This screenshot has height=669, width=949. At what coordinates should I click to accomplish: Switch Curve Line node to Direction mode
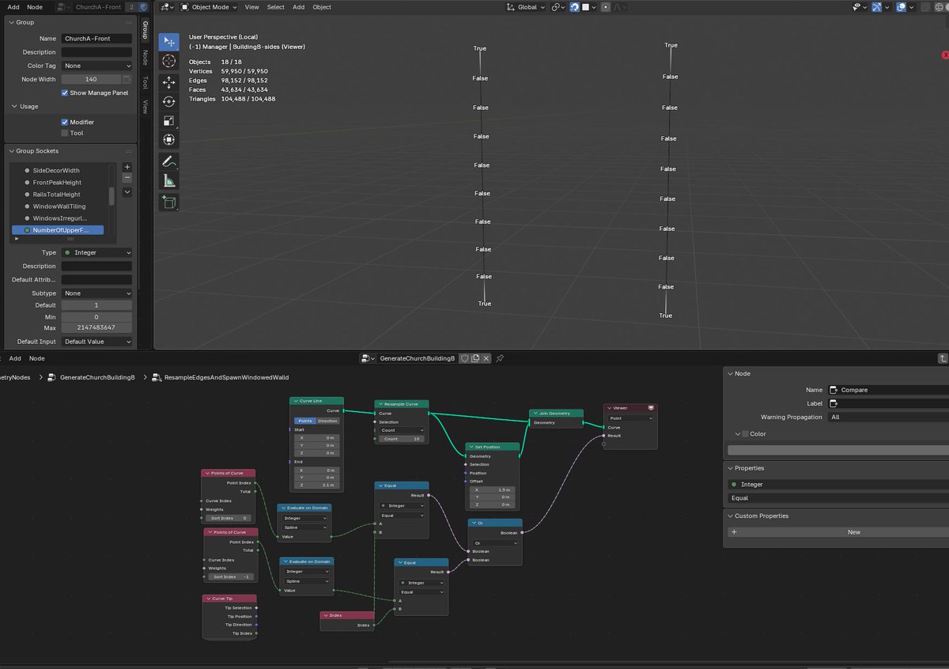327,421
